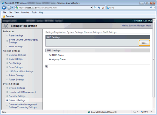Open the Tools menu
Screen dimensions: 157x115
point(34,12)
